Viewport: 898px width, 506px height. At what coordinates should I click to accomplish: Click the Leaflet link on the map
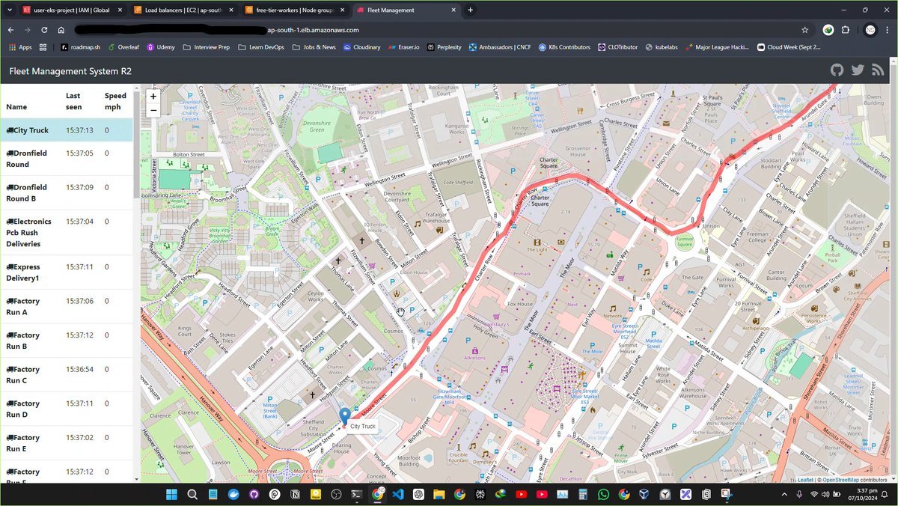805,480
